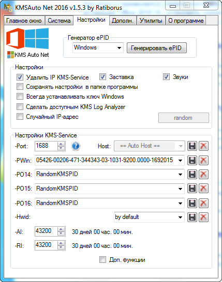Decrease the Port value with down arrow
Image resolution: width=222 pixels, height=282 pixels.
[x=61, y=148]
